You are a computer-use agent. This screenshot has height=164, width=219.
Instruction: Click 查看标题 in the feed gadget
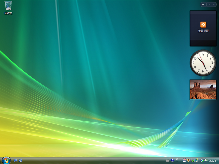tap(203, 31)
